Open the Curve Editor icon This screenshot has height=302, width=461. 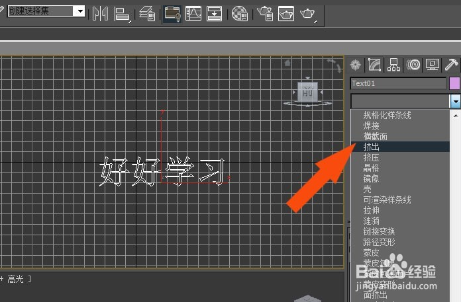point(193,13)
